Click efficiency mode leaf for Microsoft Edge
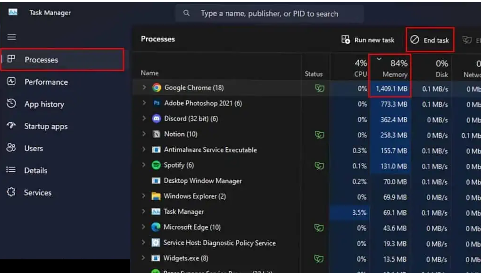The width and height of the screenshot is (481, 273). (x=319, y=228)
